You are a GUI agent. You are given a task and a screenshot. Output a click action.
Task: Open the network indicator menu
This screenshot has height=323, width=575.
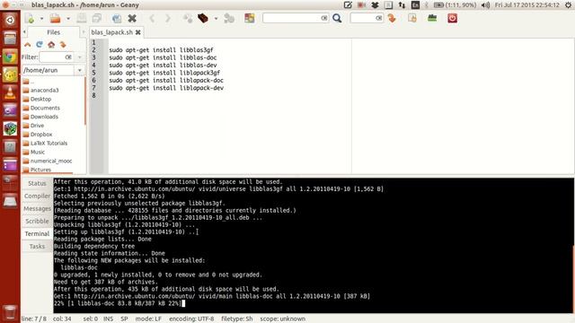402,5
